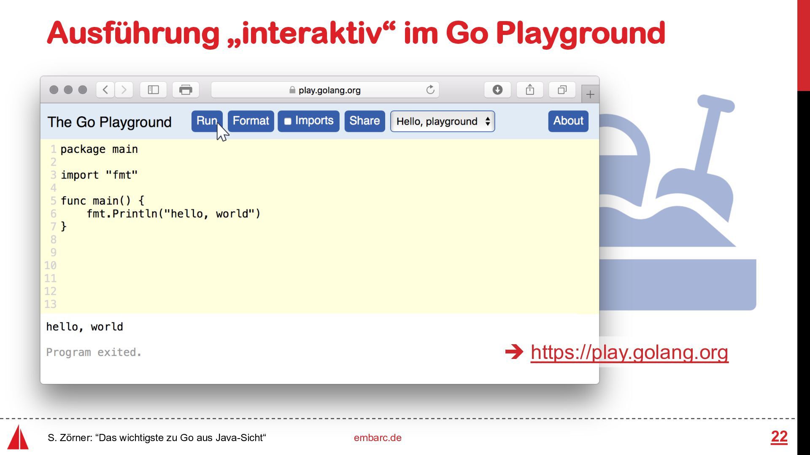Click the printer icon in toolbar

tap(186, 90)
